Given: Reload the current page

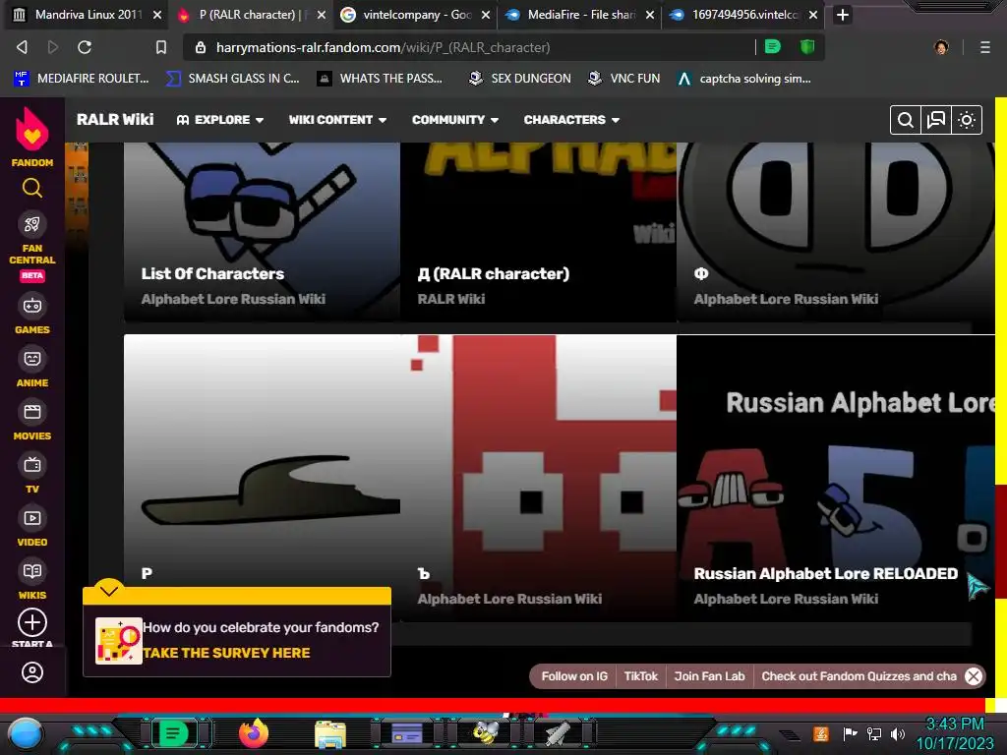Looking at the screenshot, I should [x=85, y=47].
